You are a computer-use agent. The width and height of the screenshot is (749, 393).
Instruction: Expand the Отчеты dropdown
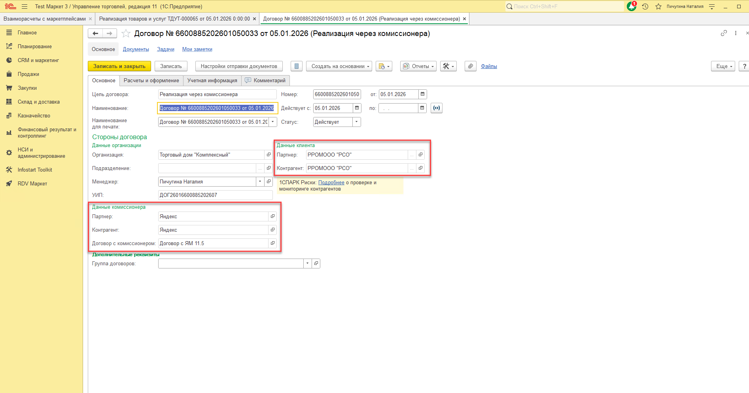coord(418,66)
